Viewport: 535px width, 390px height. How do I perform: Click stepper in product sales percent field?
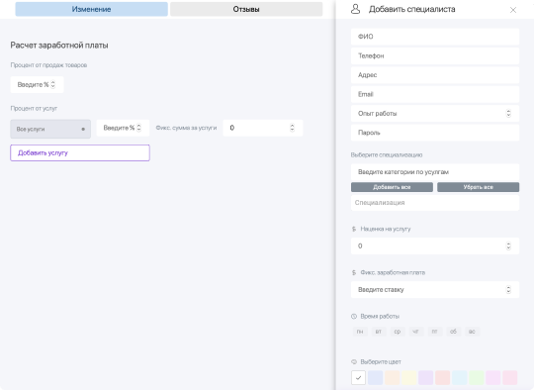(x=52, y=85)
